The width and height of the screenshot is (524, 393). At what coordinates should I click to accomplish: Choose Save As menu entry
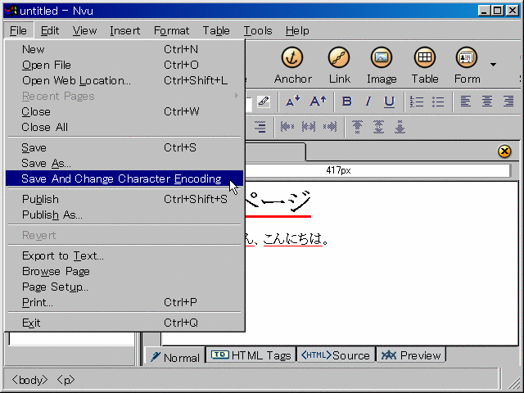click(x=124, y=163)
